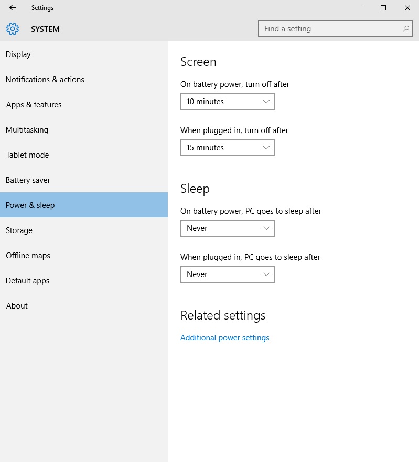
Task: Click the Settings window title
Action: 42,8
